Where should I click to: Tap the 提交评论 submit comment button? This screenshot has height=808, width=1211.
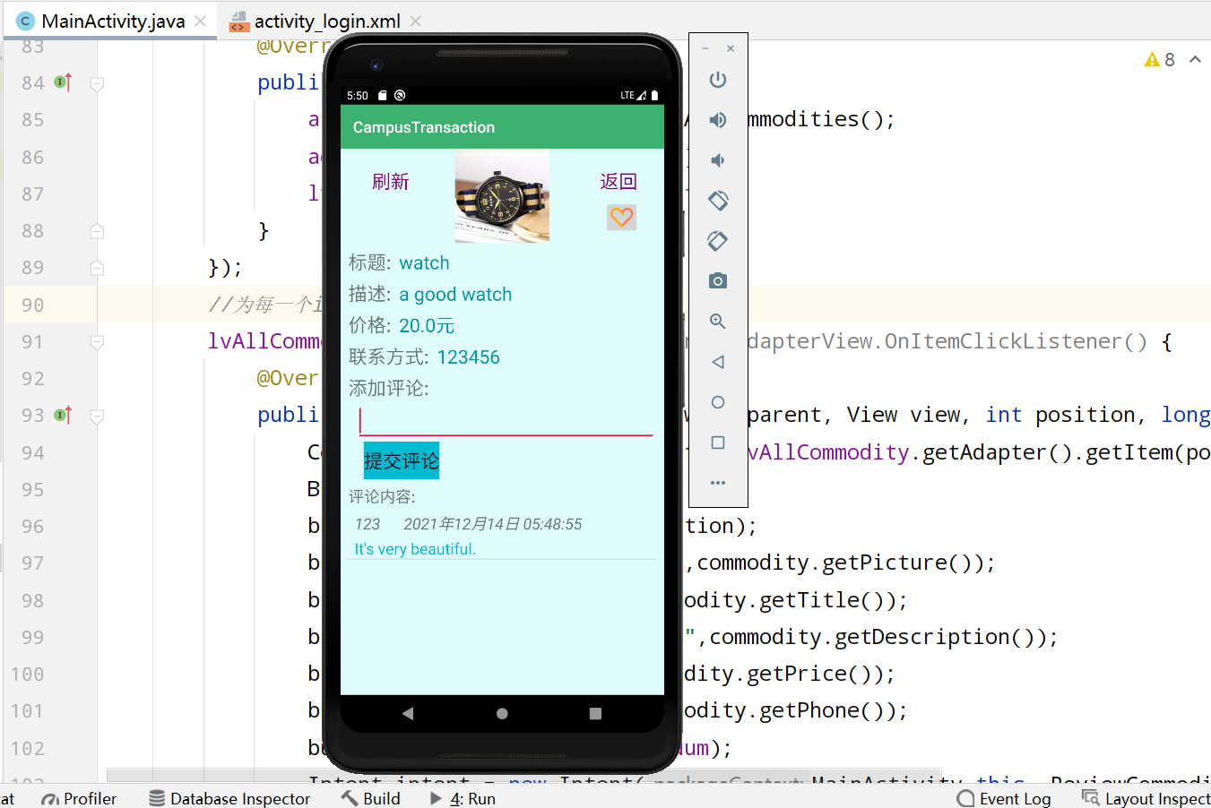(402, 460)
